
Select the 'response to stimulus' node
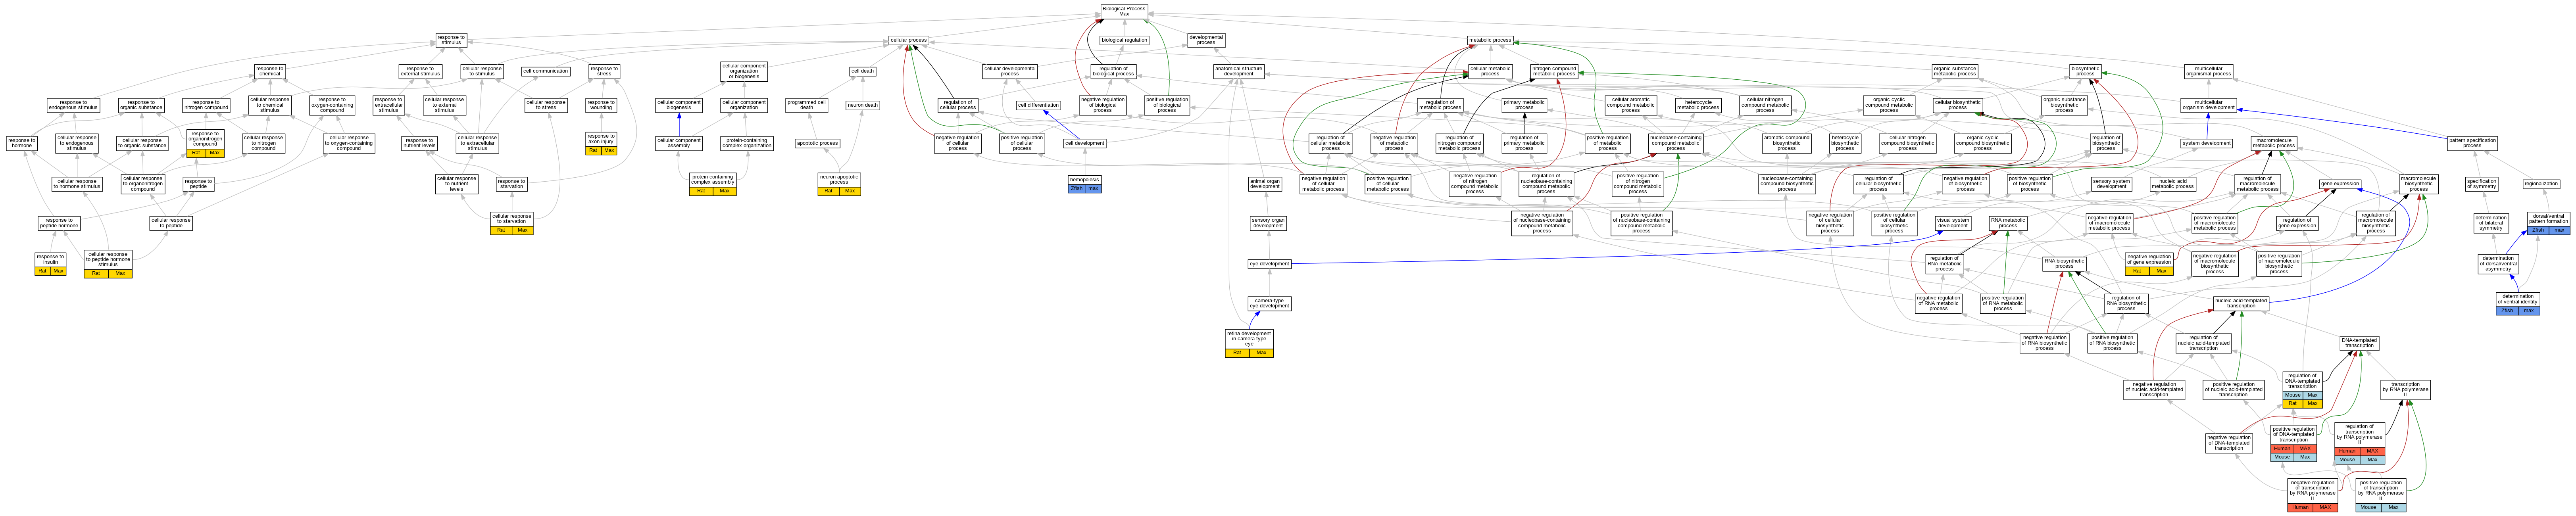point(451,40)
